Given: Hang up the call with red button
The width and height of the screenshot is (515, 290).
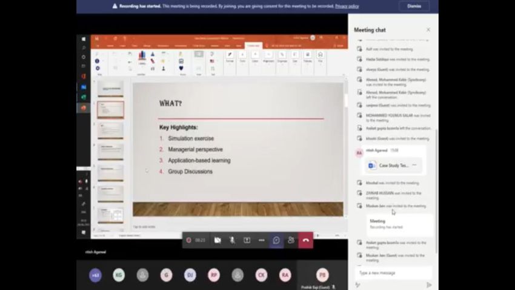Looking at the screenshot, I should (x=306, y=240).
